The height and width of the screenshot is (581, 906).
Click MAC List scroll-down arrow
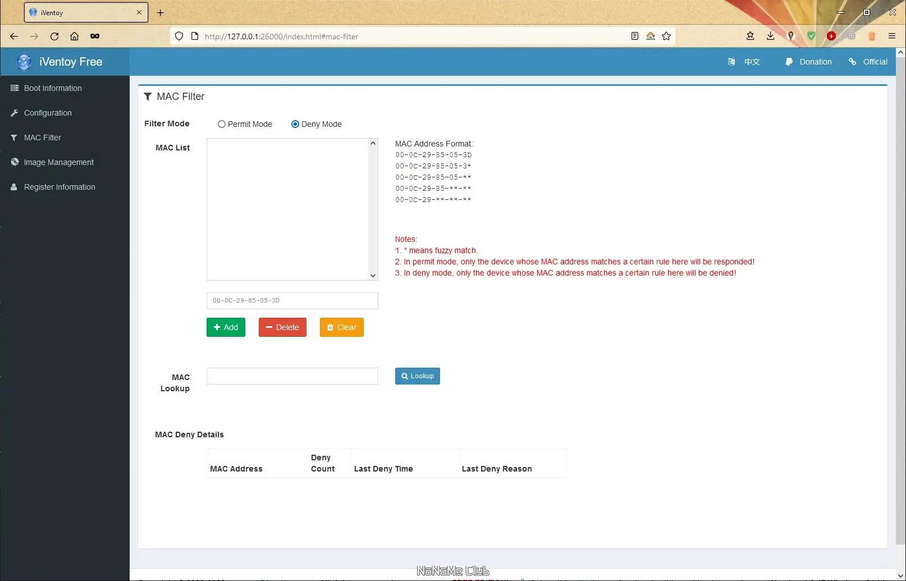(373, 276)
